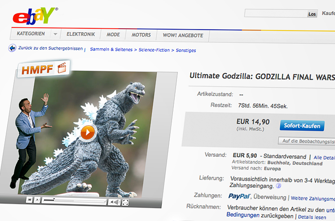Click the eBay logo

[35, 16]
